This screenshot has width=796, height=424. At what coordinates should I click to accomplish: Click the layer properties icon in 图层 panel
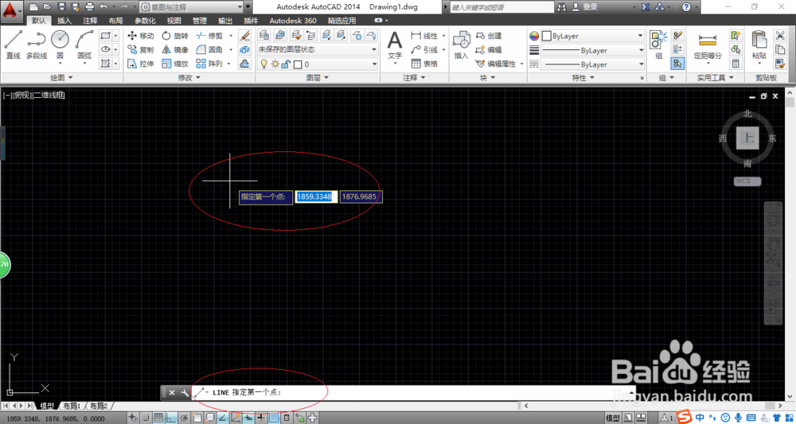click(264, 36)
